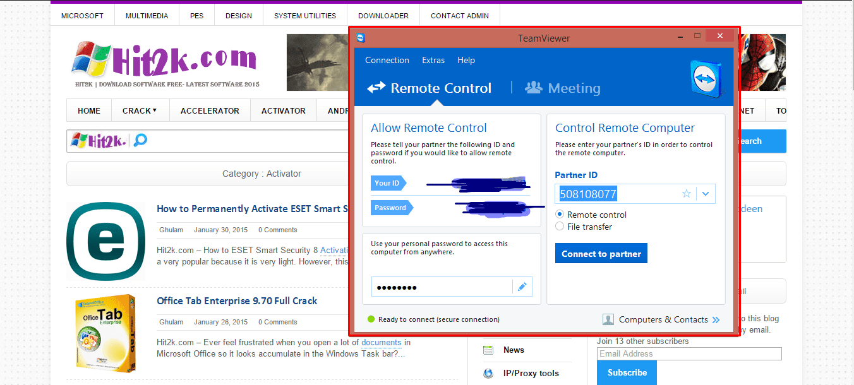The height and width of the screenshot is (385, 854).
Task: Open the SYSTEM UTILITIES top menu item
Action: pyautogui.click(x=305, y=16)
